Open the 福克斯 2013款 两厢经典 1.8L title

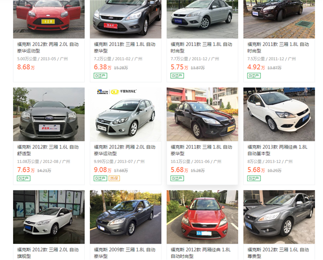coord(277,150)
